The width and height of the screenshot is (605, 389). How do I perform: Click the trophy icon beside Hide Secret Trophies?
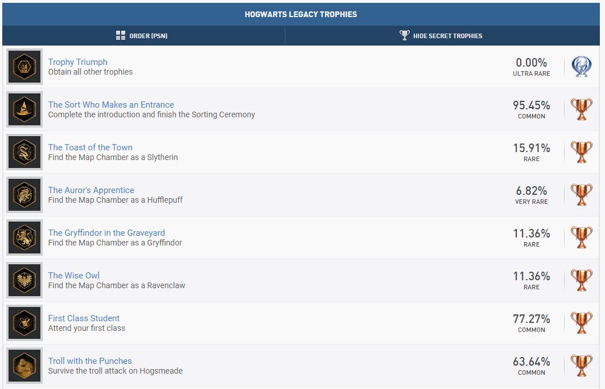[x=404, y=35]
